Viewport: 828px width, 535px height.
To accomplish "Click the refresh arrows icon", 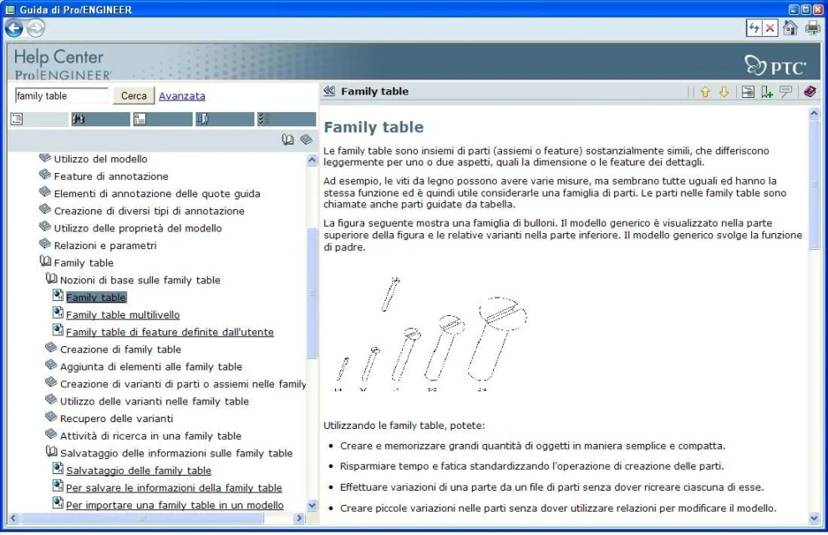I will coord(755,28).
